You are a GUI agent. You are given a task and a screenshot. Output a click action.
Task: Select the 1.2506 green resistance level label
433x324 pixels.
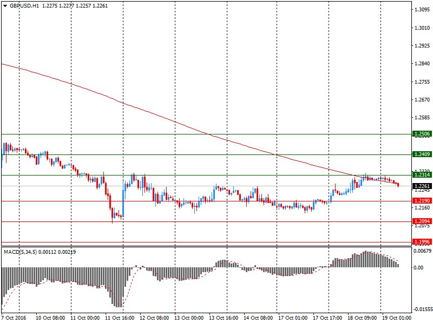click(422, 134)
